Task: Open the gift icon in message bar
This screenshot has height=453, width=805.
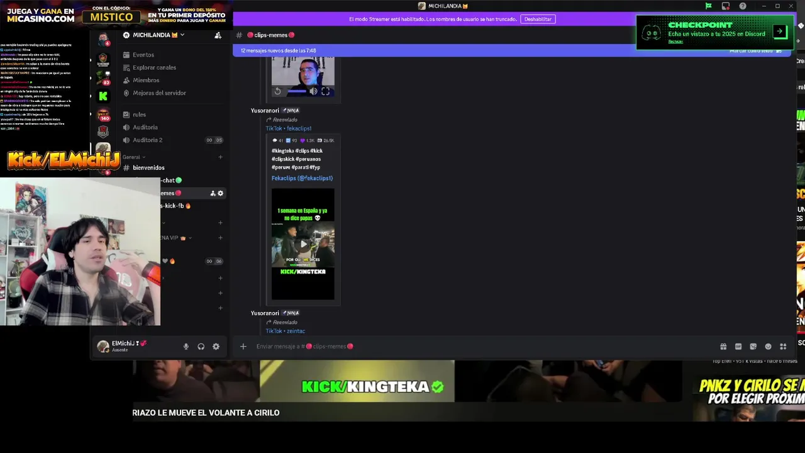Action: click(x=723, y=347)
